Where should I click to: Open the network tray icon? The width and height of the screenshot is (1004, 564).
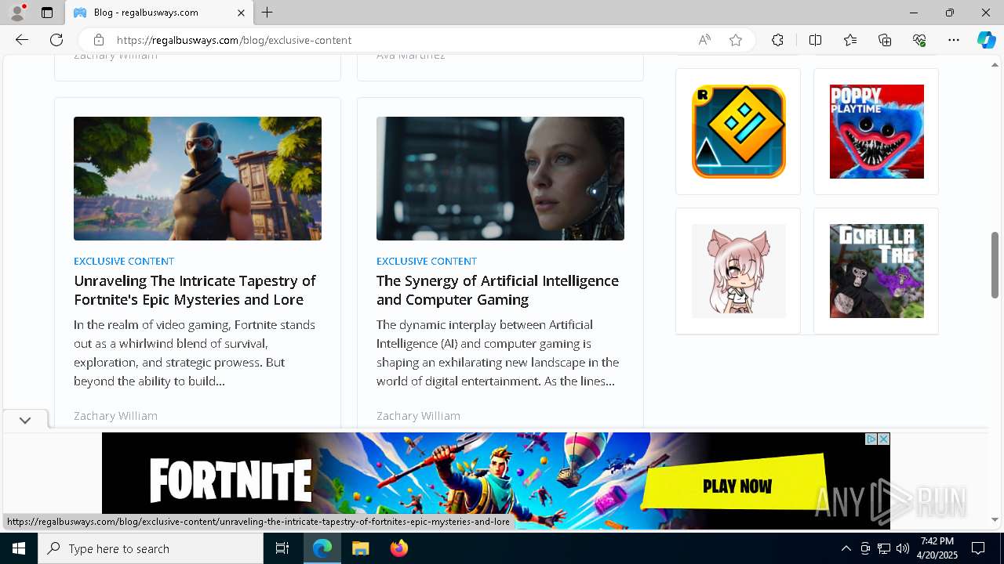(x=884, y=548)
